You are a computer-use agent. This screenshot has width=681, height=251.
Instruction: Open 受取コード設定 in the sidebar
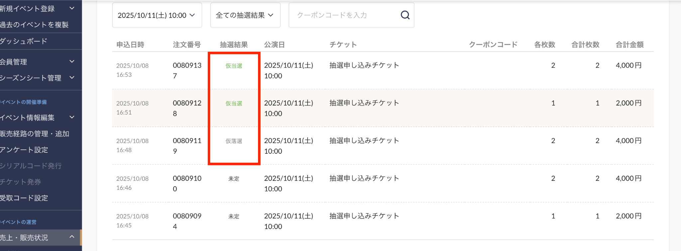pos(24,198)
